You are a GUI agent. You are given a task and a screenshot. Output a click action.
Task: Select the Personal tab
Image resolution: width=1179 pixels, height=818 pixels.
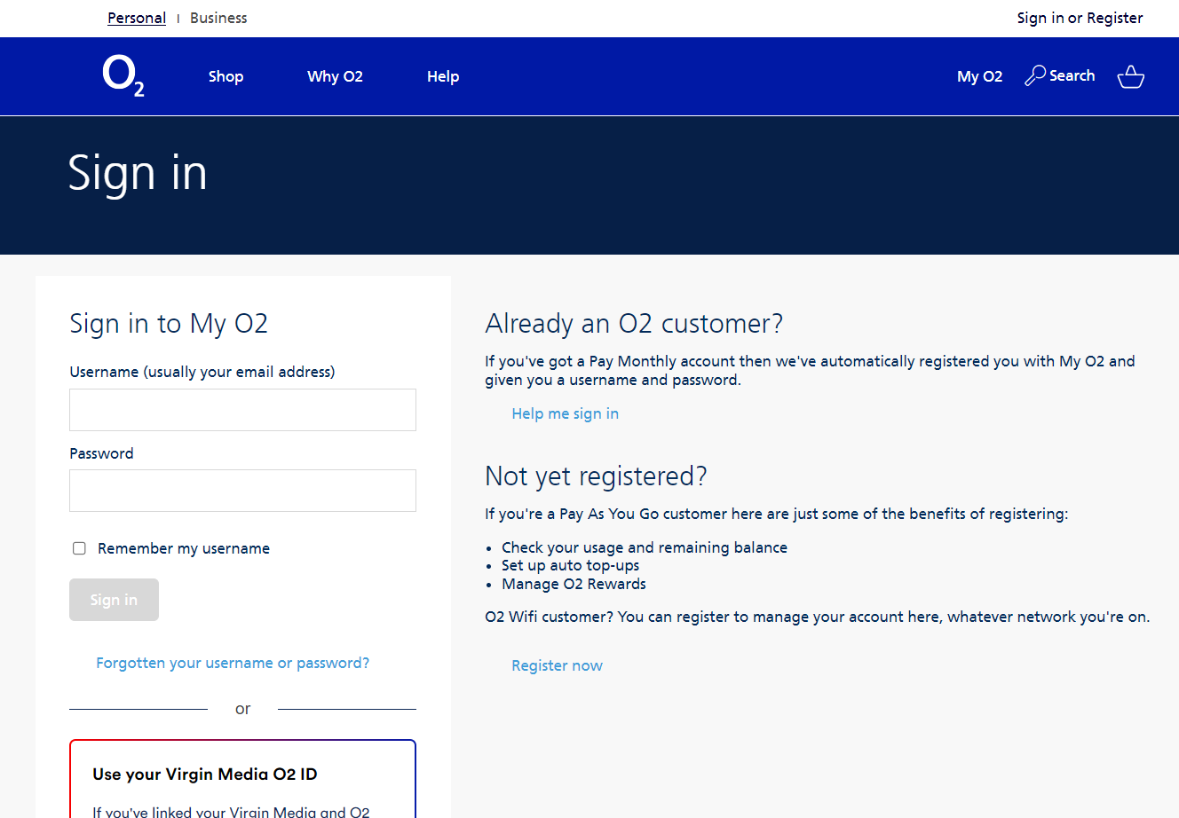pyautogui.click(x=137, y=18)
